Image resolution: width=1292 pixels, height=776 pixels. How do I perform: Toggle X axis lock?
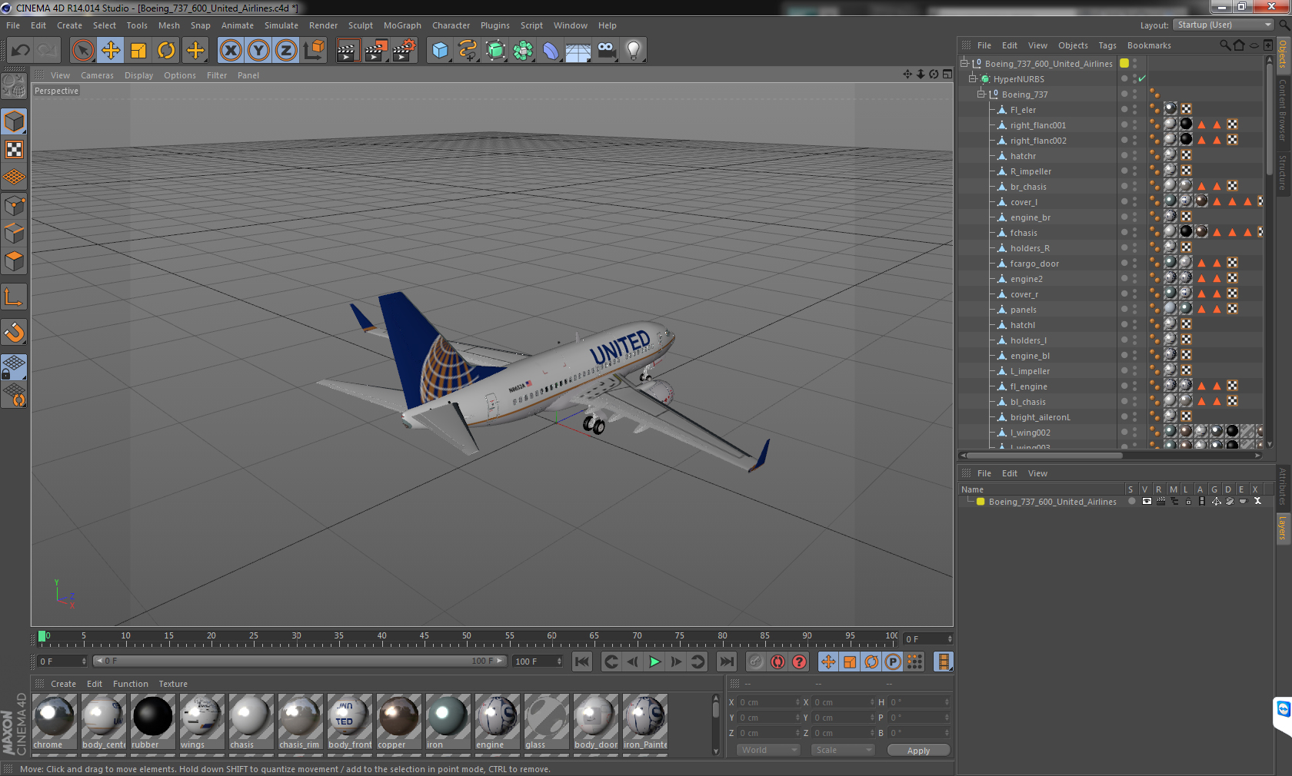[x=230, y=51]
